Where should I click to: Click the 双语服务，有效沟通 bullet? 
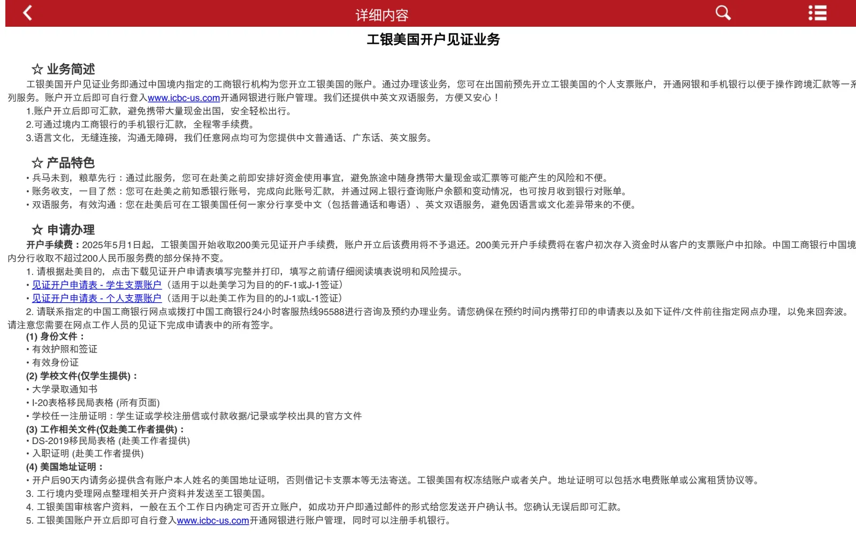(332, 205)
